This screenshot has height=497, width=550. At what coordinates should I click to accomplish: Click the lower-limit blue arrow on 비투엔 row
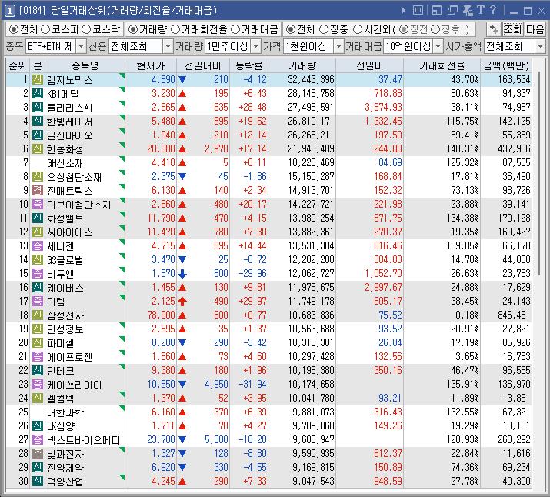point(182,274)
